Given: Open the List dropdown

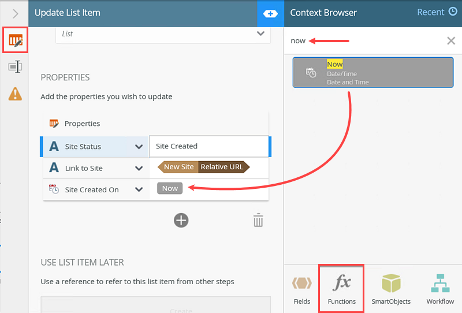Looking at the screenshot, I should click(163, 34).
